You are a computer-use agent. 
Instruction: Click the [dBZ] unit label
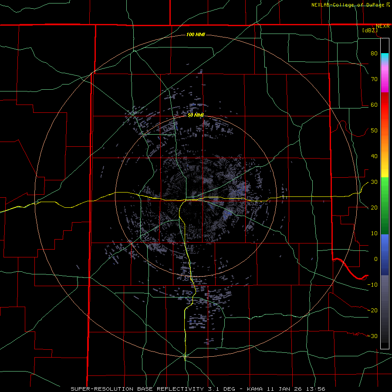(370, 30)
